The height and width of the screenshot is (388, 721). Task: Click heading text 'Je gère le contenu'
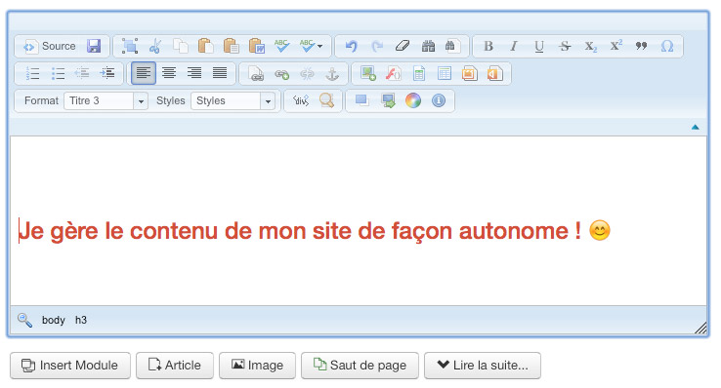coord(118,231)
